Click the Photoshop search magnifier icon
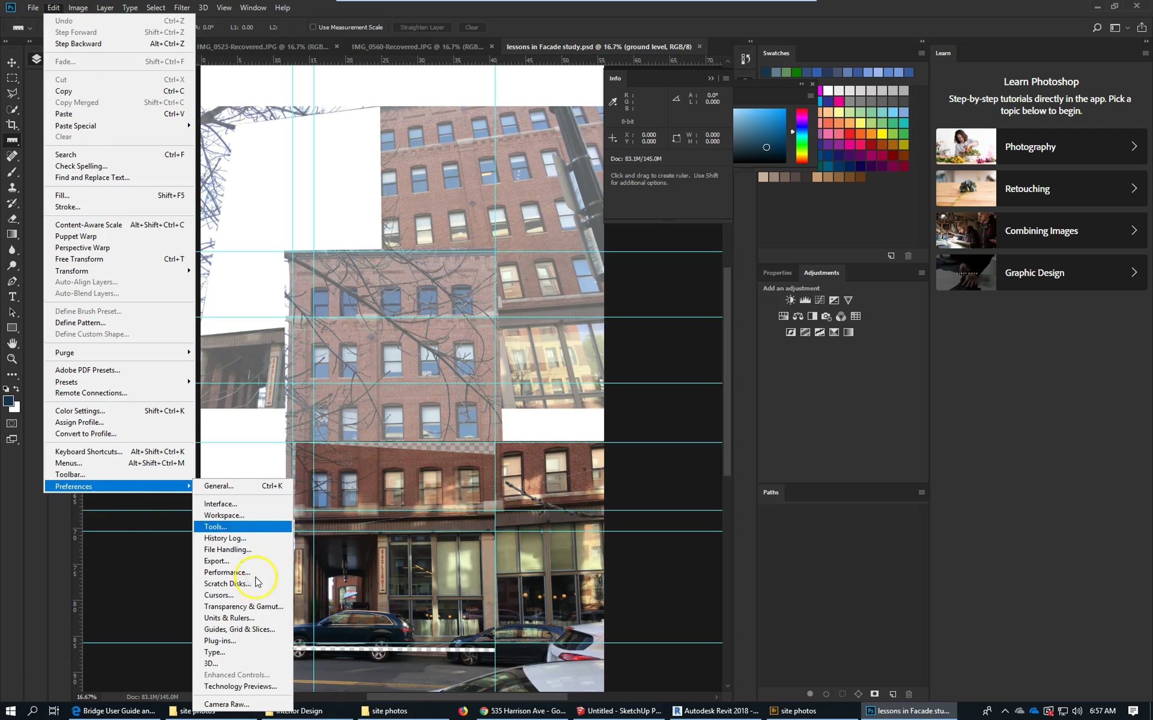The width and height of the screenshot is (1153, 720). (1097, 27)
